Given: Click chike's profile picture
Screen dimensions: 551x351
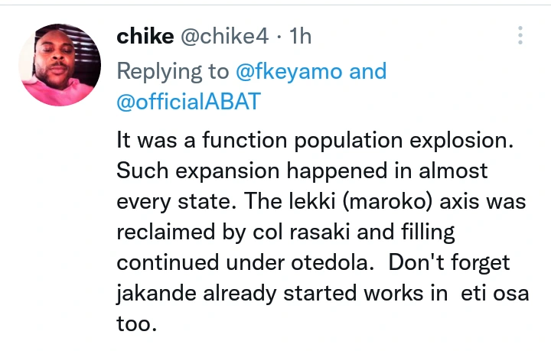Looking at the screenshot, I should pyautogui.click(x=59, y=64).
